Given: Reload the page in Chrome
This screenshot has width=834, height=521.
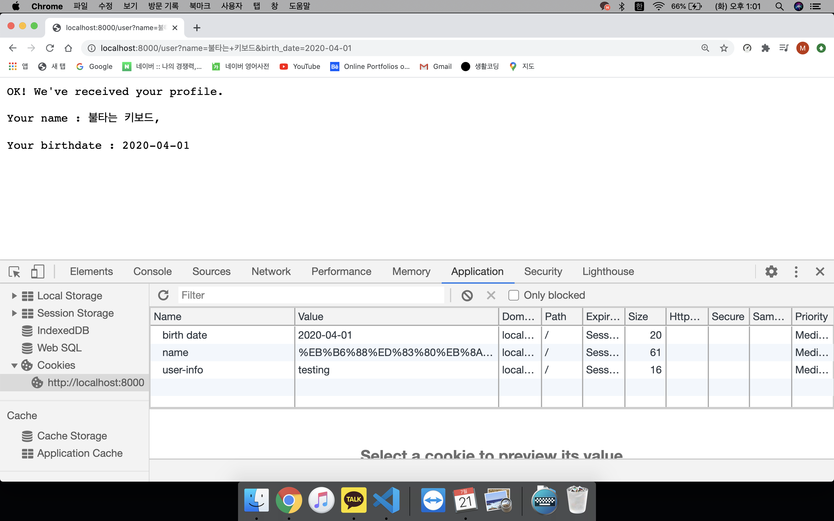Looking at the screenshot, I should click(x=50, y=48).
